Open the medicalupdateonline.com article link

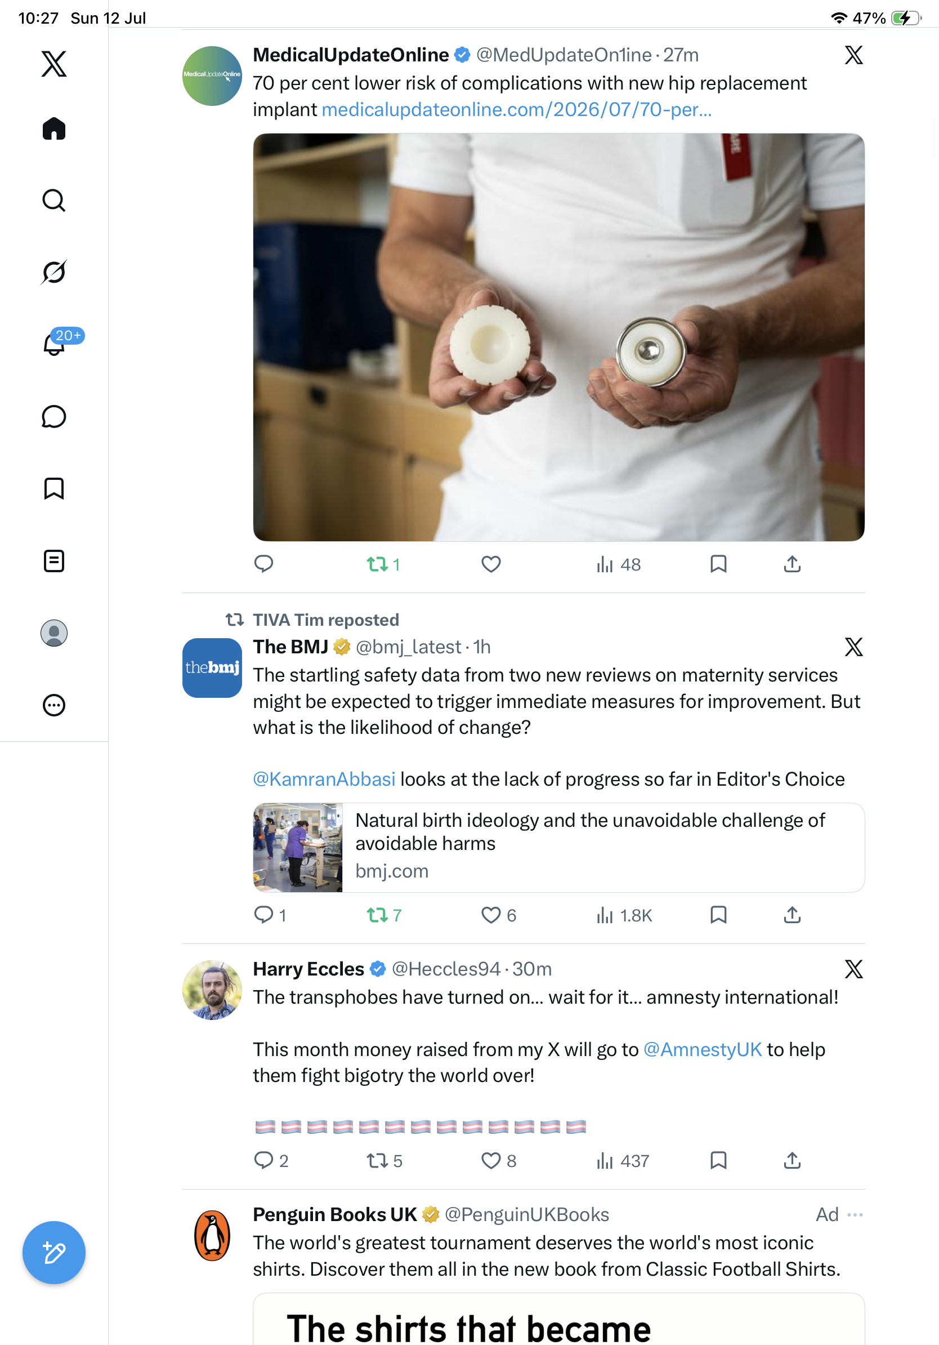click(x=516, y=109)
